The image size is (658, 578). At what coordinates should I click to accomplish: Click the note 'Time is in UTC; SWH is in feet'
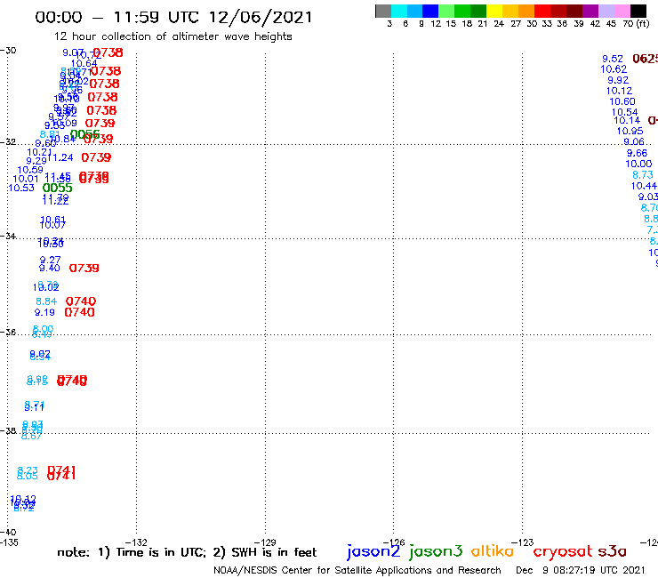click(187, 552)
